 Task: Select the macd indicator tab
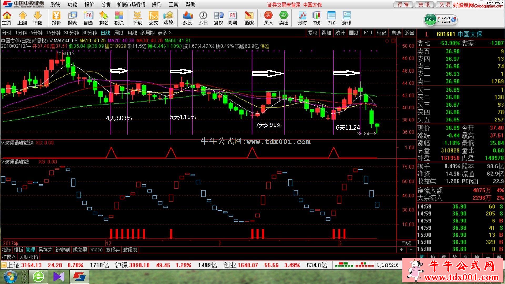click(96, 250)
